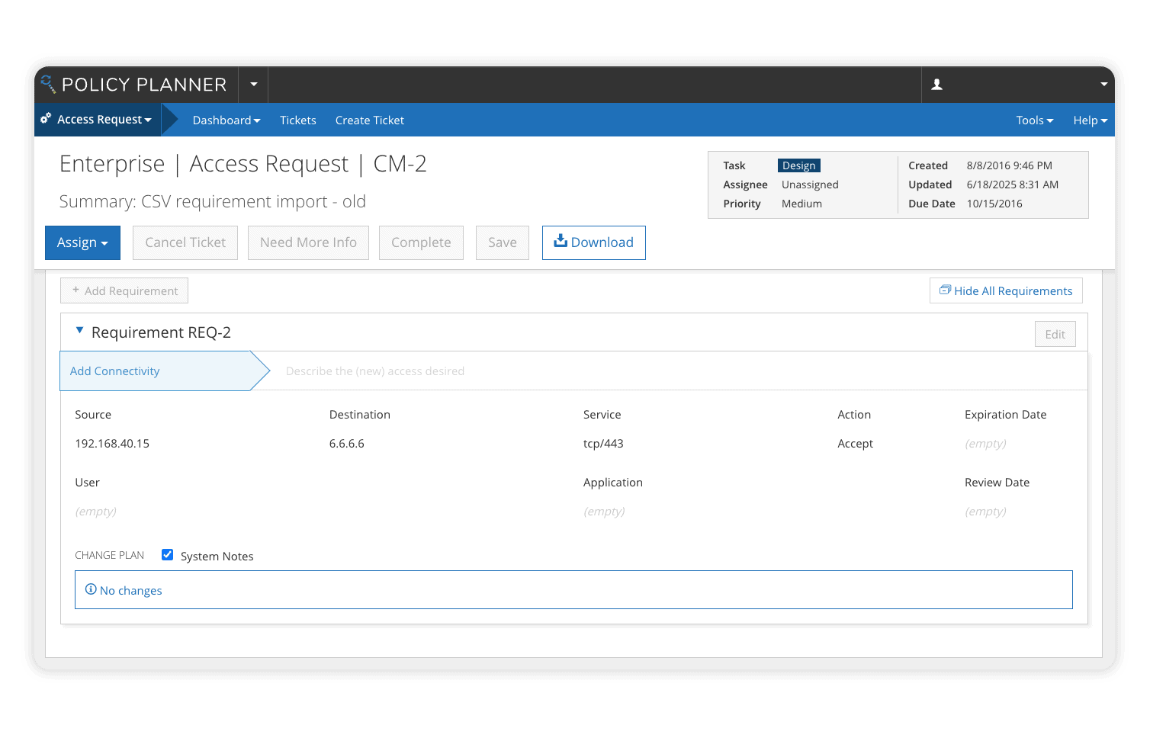The width and height of the screenshot is (1150, 738).
Task: Open the Policy Planner module dropdown arrow
Action: click(254, 85)
